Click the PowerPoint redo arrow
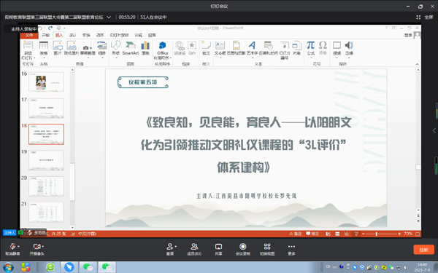Image resolution: width=438 pixels, height=273 pixels. tap(50, 28)
